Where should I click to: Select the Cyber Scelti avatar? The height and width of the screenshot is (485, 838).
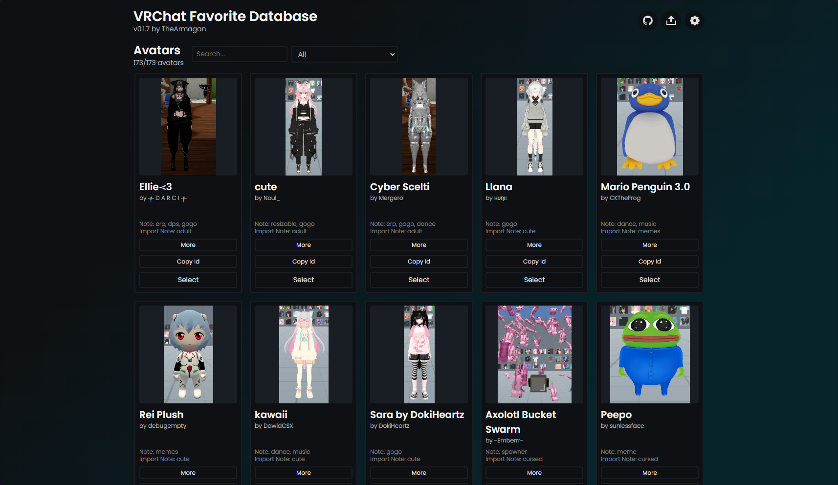point(419,280)
